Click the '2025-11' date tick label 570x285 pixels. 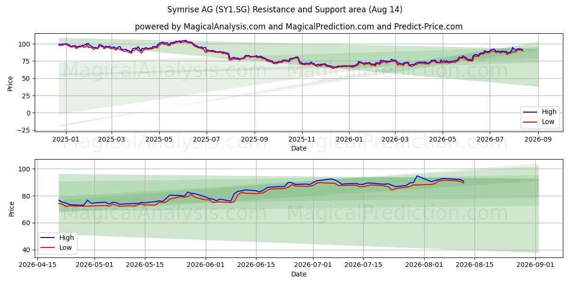tap(302, 140)
